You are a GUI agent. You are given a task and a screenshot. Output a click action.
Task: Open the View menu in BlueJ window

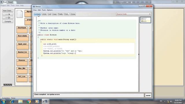pyautogui.click(x=17, y=5)
